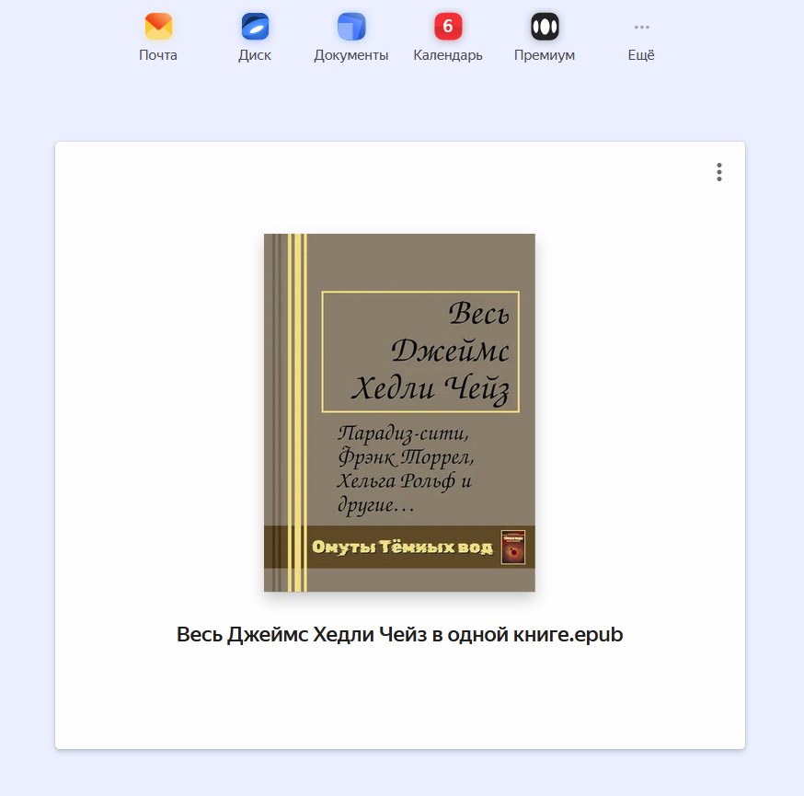The width and height of the screenshot is (804, 796).
Task: Click the Премиум label
Action: tap(545, 55)
